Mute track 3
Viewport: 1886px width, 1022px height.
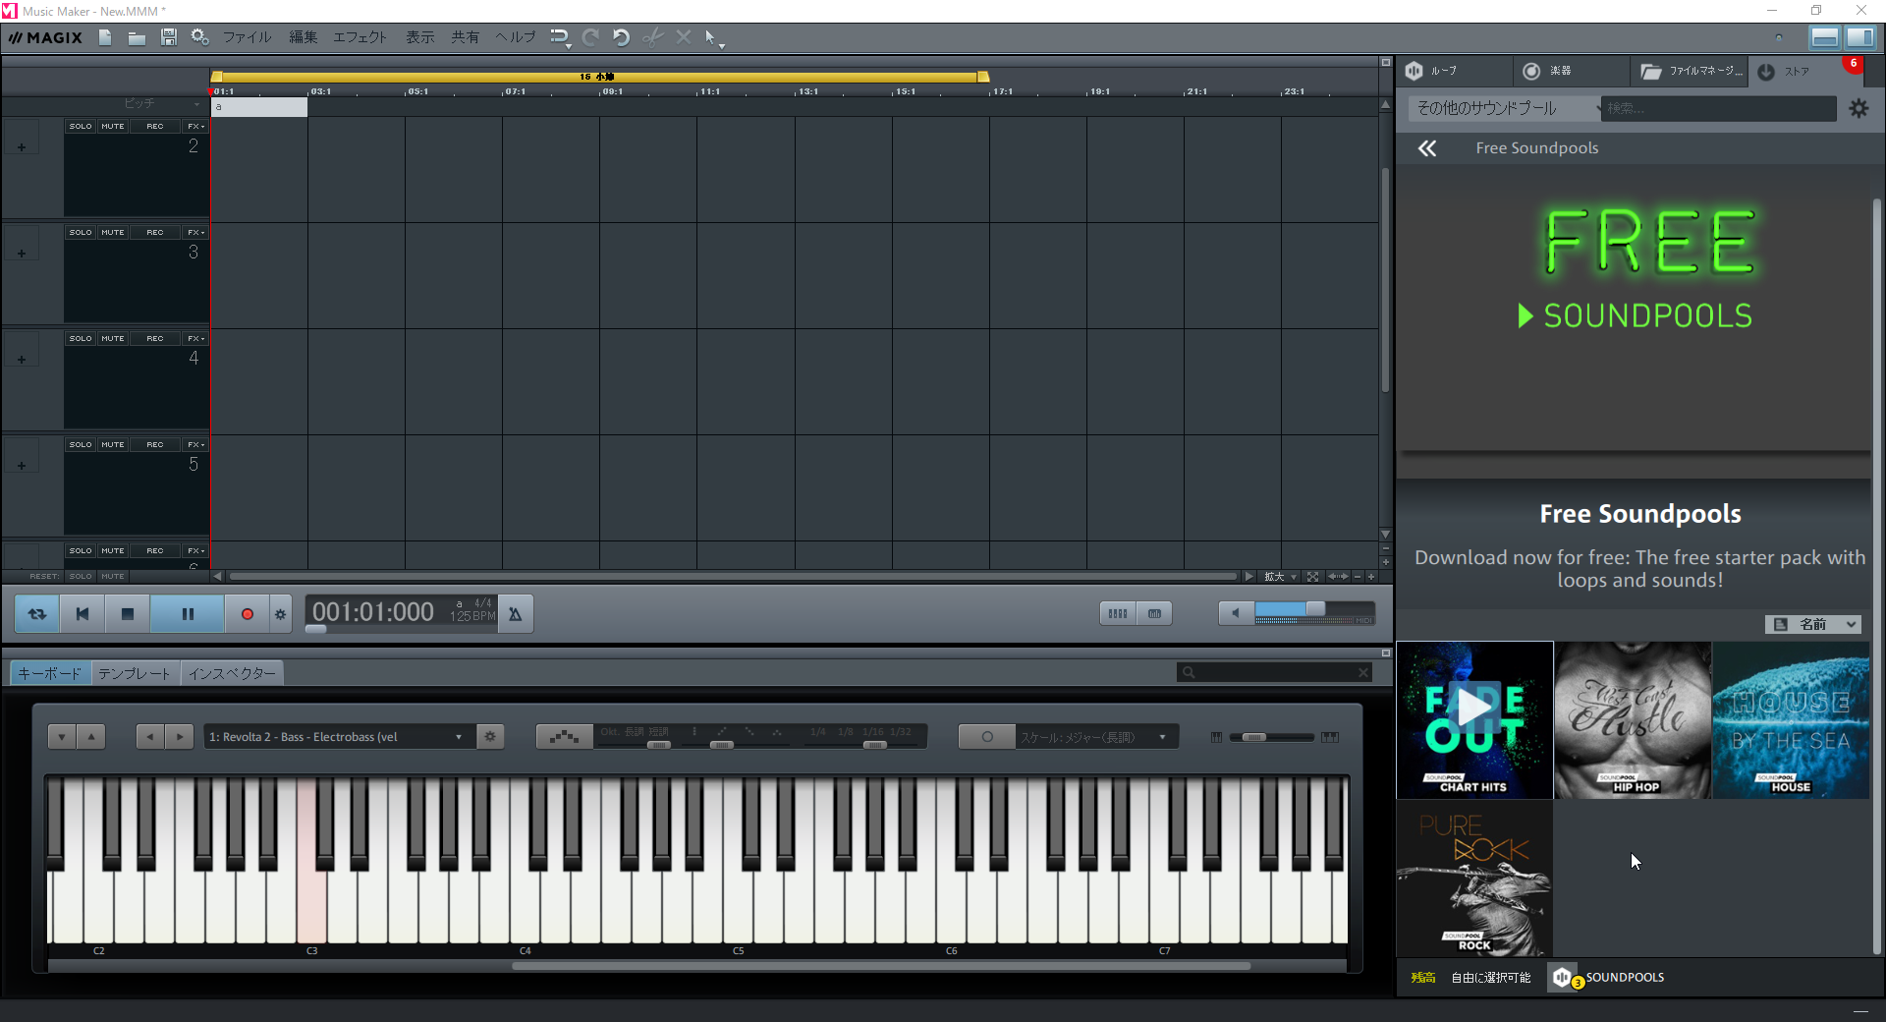pyautogui.click(x=113, y=232)
